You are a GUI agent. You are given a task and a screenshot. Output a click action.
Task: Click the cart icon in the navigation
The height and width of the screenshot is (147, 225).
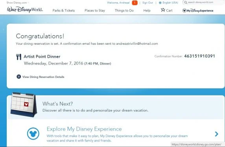(x=163, y=10)
